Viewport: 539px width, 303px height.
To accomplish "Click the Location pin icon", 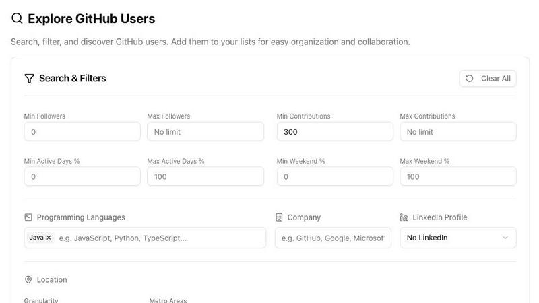I will click(x=28, y=280).
